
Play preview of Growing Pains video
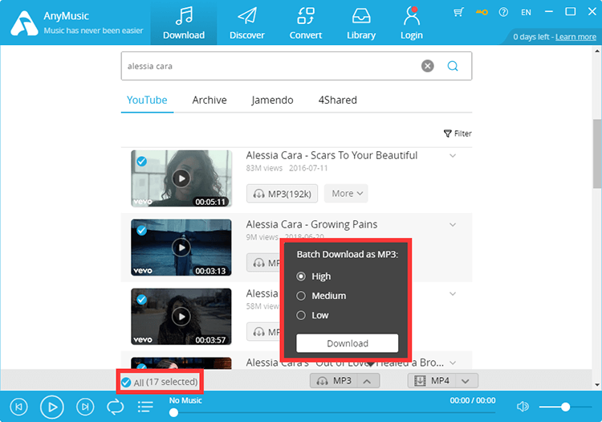click(x=181, y=248)
